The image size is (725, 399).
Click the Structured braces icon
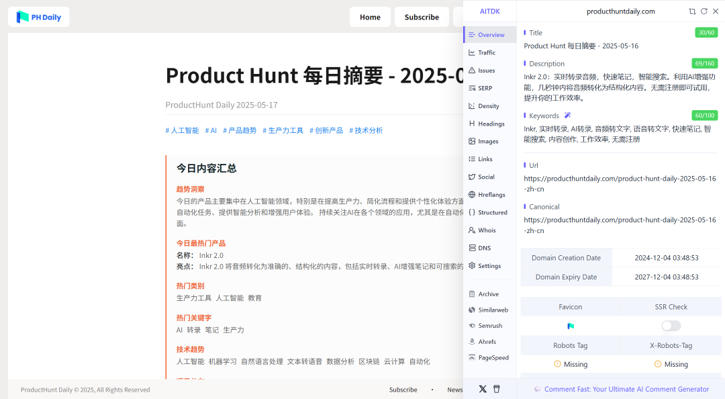tap(472, 212)
